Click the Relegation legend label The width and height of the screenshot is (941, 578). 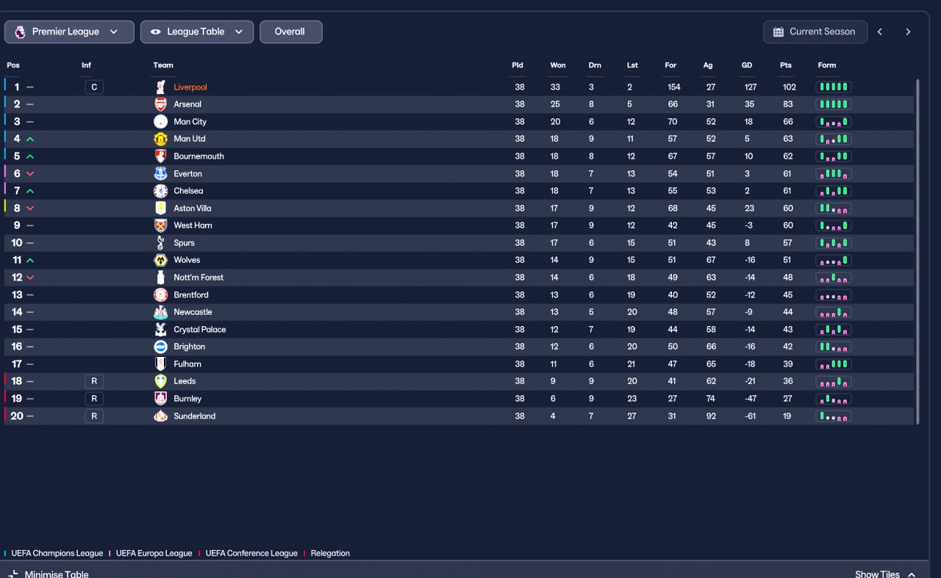click(x=330, y=554)
